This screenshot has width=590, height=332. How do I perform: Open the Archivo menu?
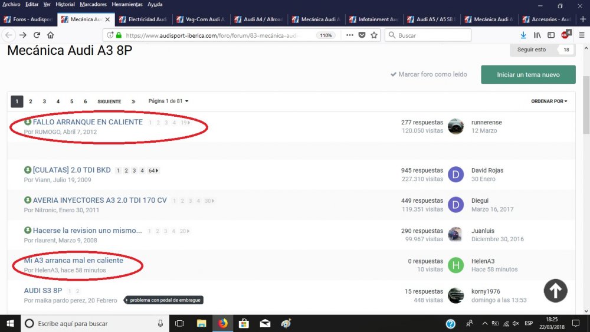coord(11,5)
